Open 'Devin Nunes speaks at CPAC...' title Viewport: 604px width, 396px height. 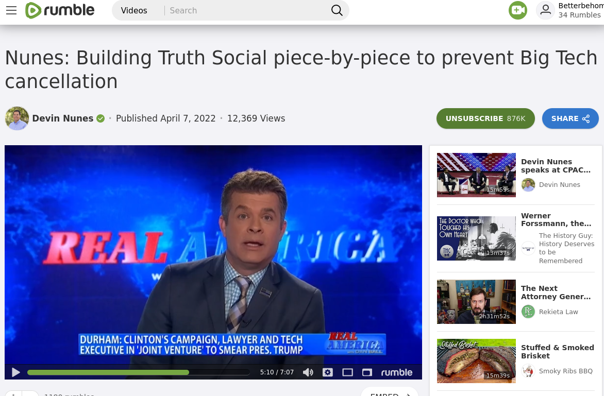(x=556, y=166)
